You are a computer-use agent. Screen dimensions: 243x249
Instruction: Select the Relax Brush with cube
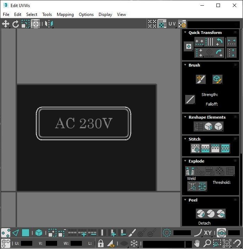[217, 79]
